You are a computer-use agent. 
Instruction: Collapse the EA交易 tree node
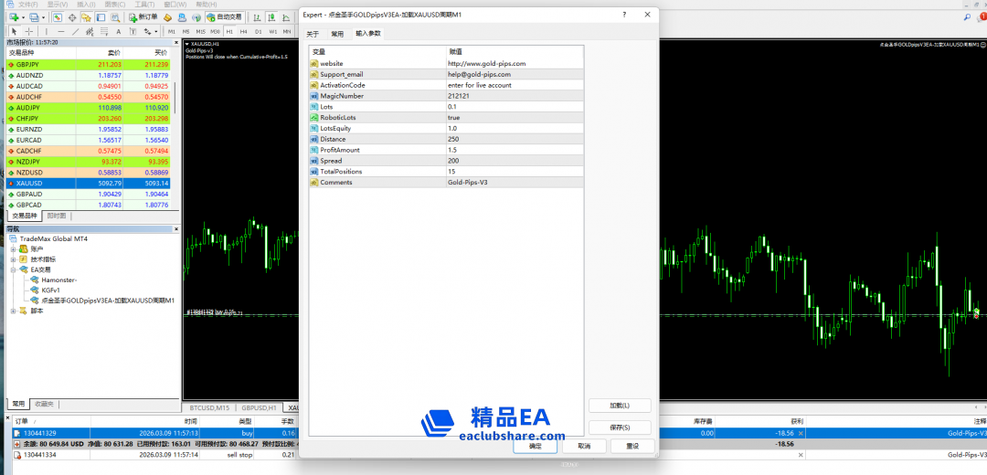tap(14, 269)
